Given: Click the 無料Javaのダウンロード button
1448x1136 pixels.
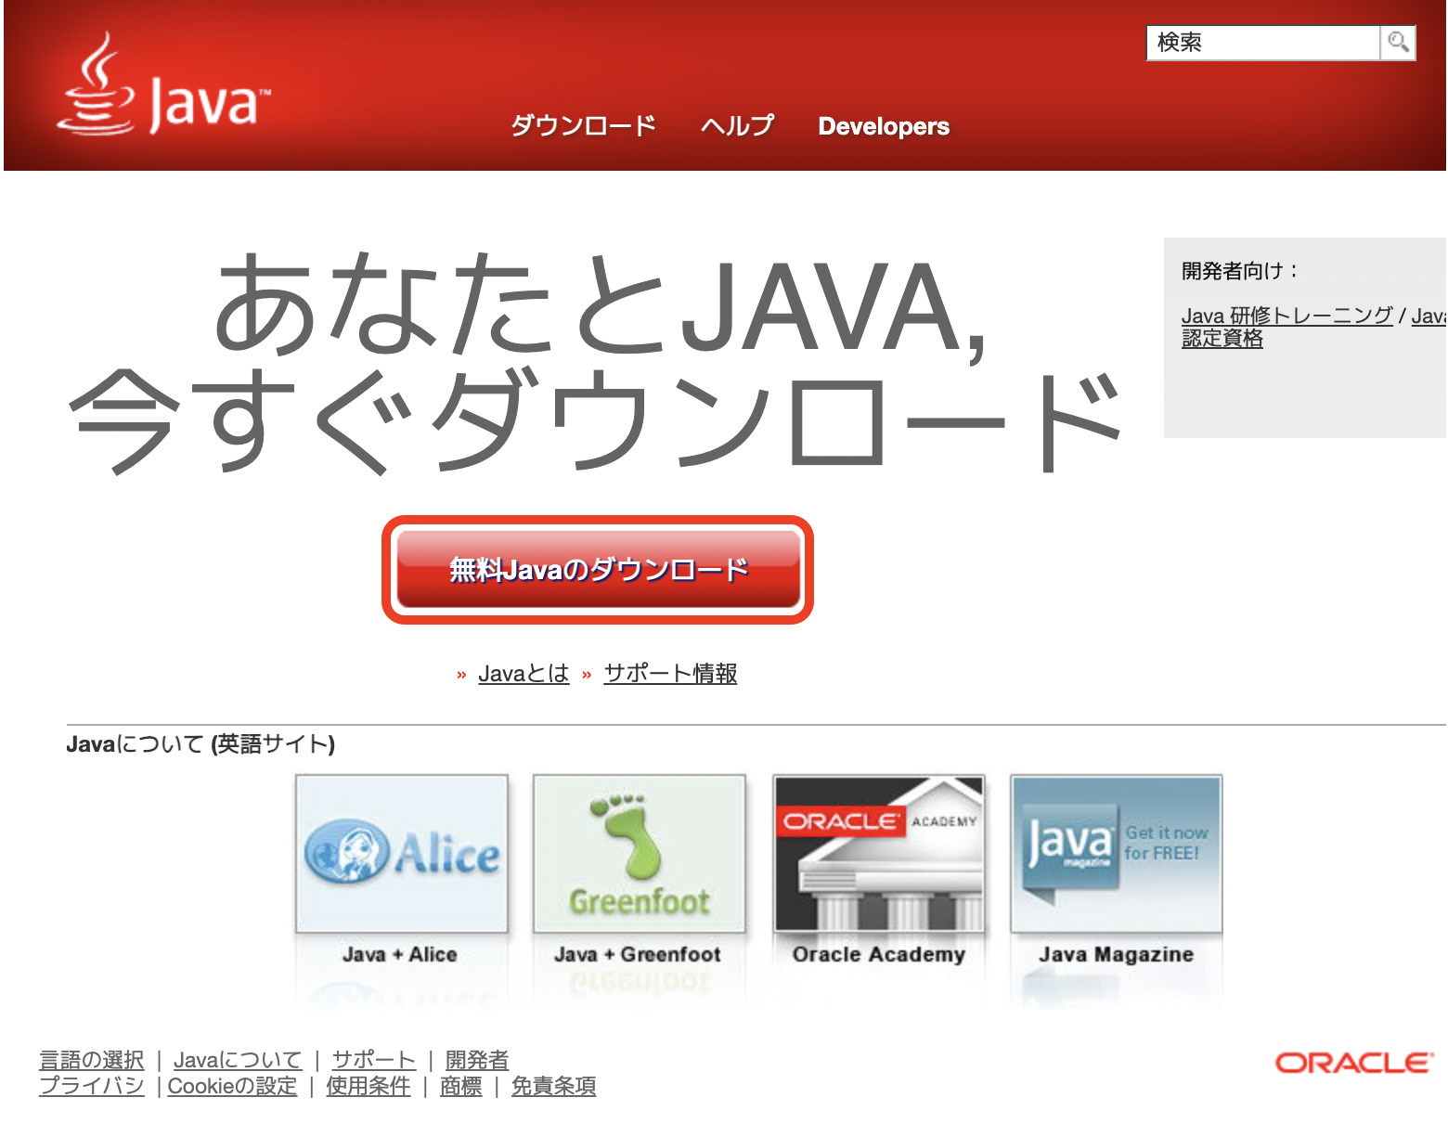Looking at the screenshot, I should coord(598,570).
